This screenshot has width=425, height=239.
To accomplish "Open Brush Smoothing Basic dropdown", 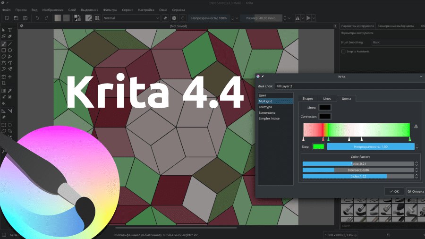I will [398, 42].
